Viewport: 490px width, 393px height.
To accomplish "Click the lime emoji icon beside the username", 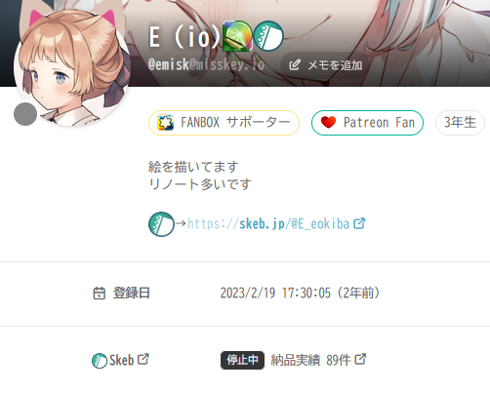I will click(x=237, y=36).
